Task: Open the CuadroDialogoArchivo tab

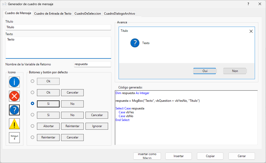Action: 119,14
